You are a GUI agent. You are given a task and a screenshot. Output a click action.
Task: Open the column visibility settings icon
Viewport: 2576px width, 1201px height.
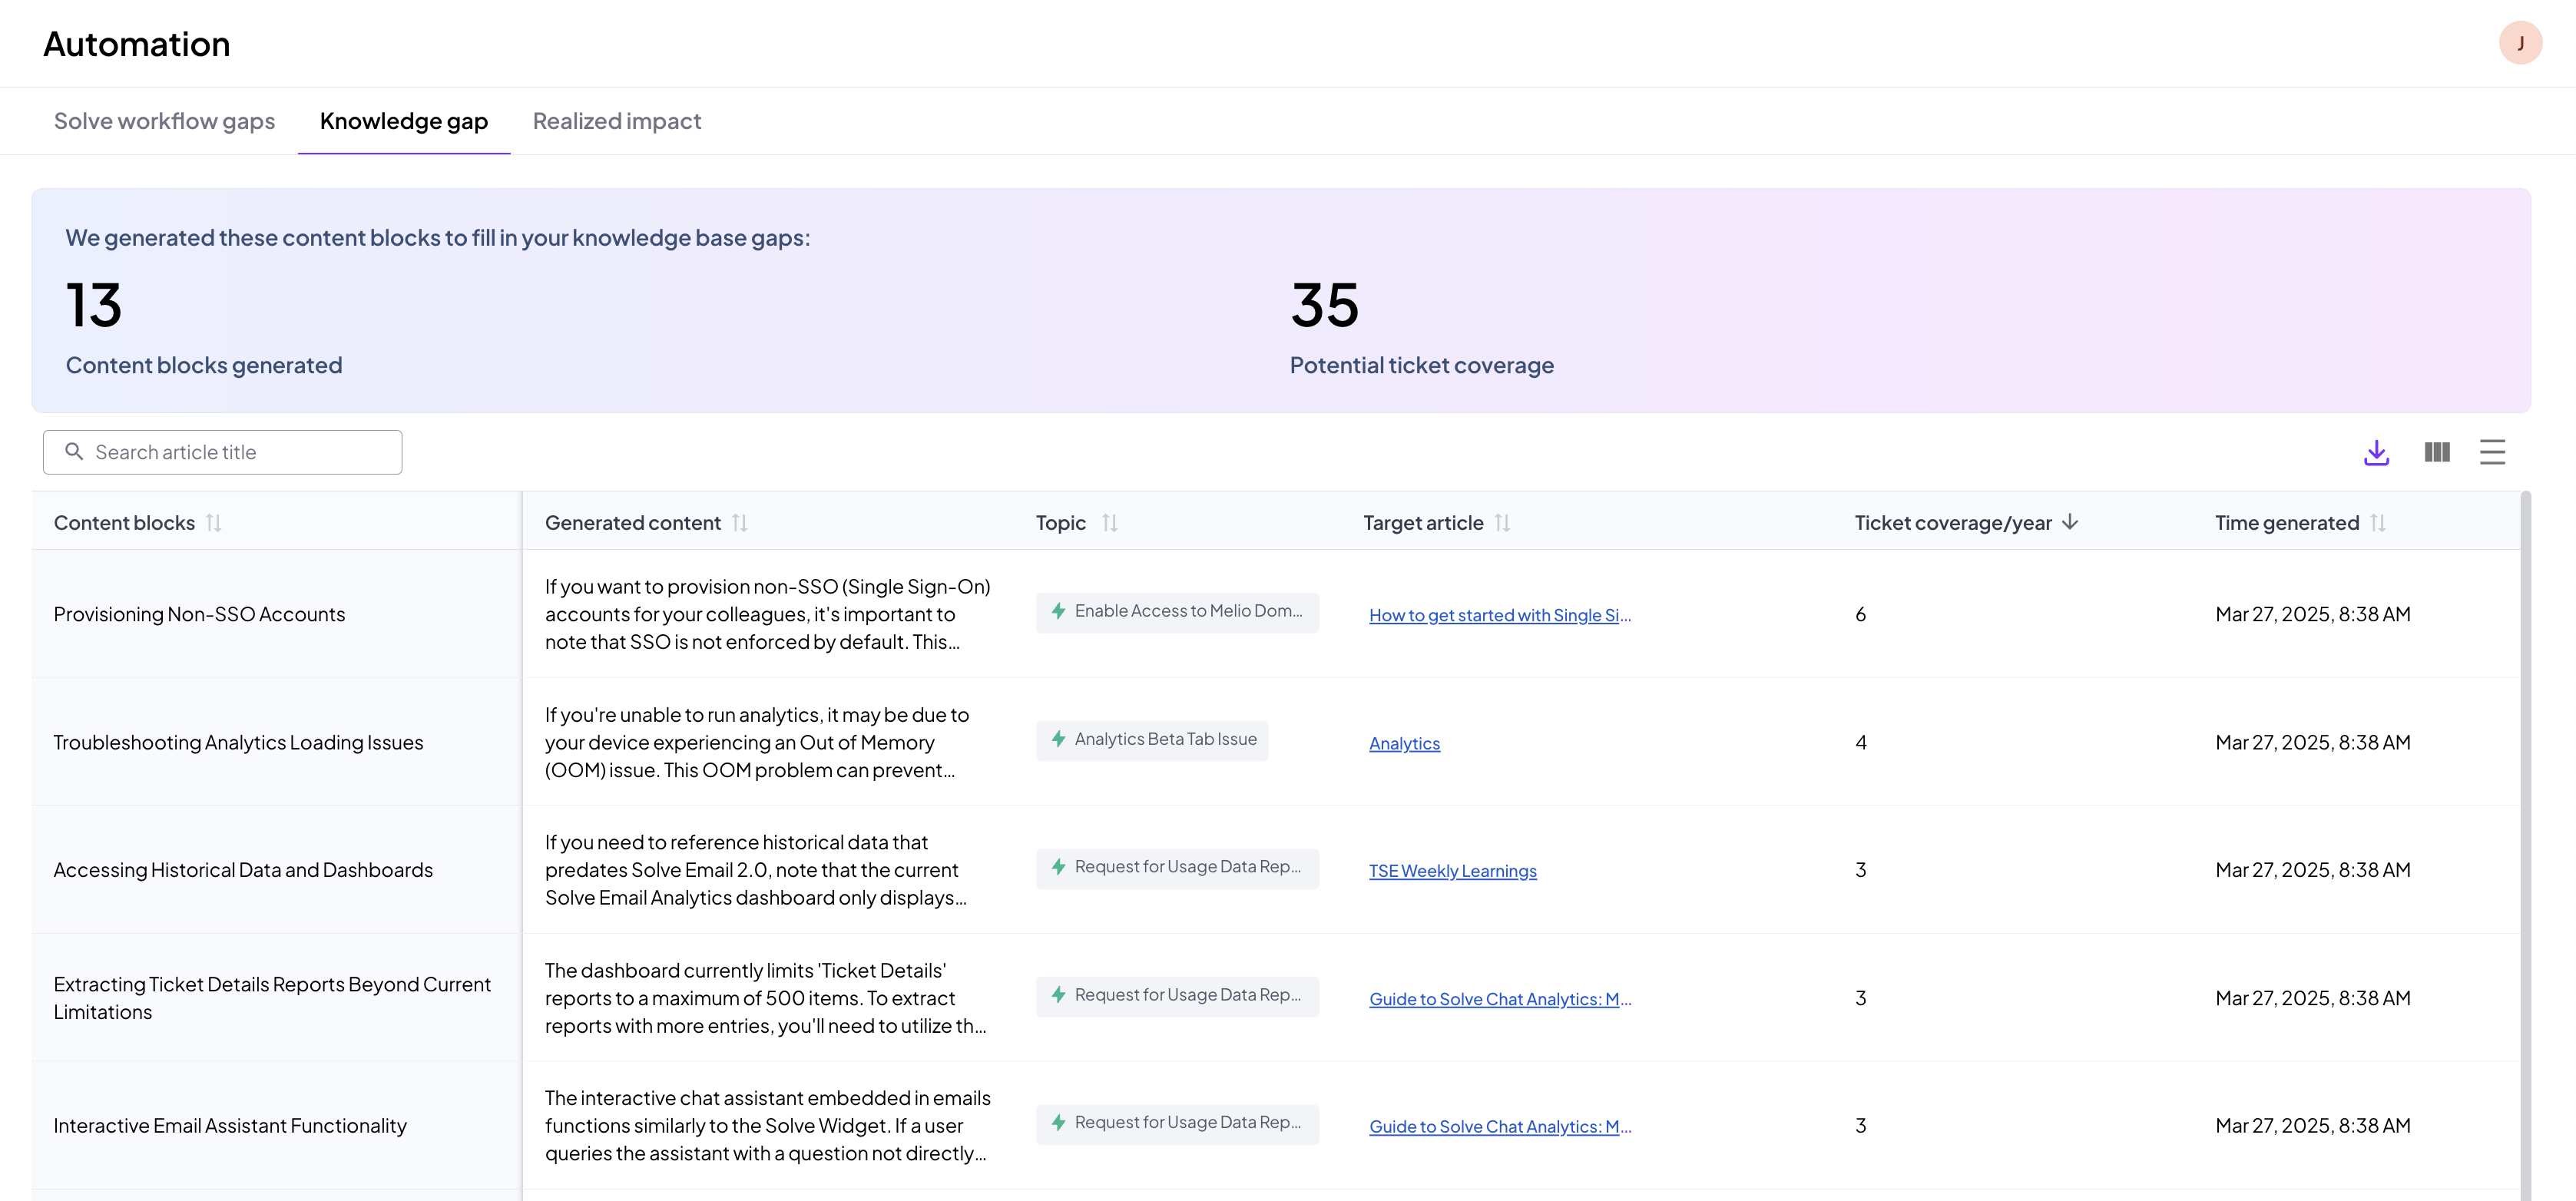coord(2437,452)
